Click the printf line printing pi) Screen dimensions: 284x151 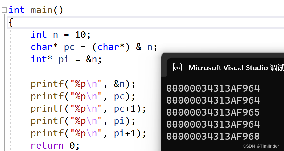83,121
